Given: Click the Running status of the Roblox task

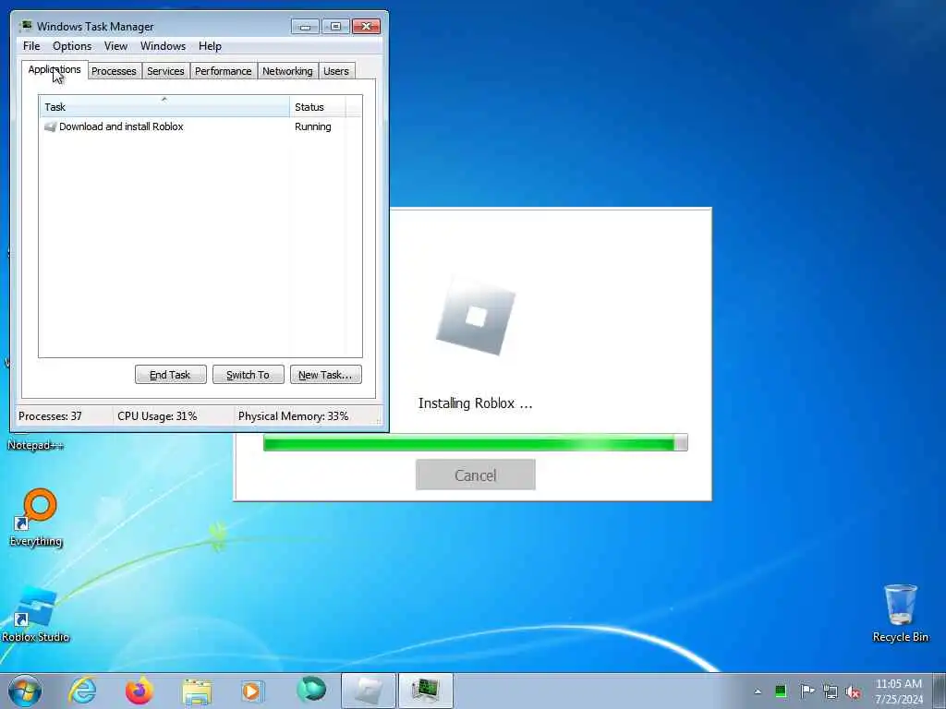Looking at the screenshot, I should (x=312, y=126).
